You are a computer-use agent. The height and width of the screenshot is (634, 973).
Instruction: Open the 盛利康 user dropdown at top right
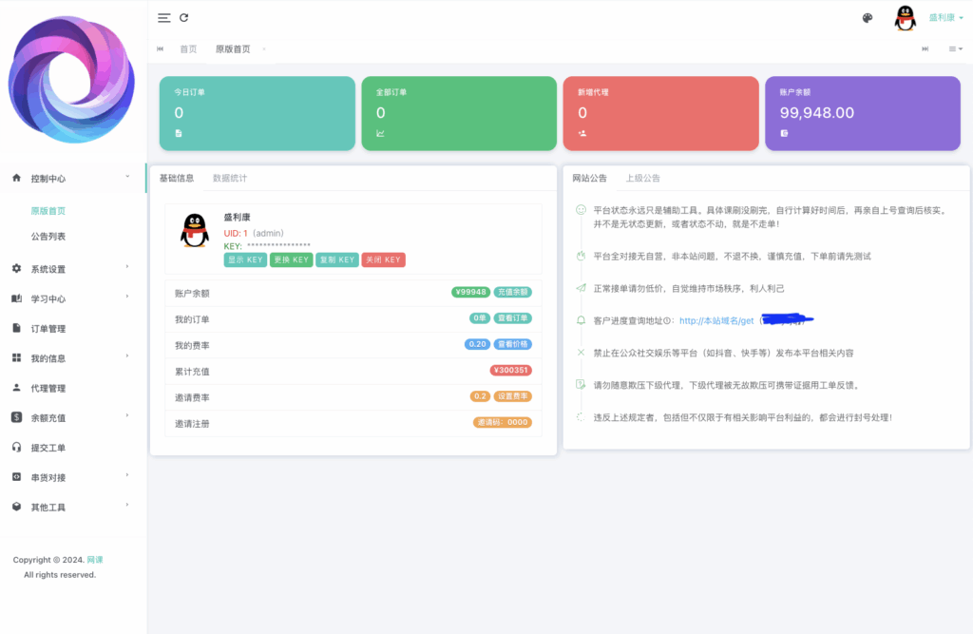coord(945,18)
